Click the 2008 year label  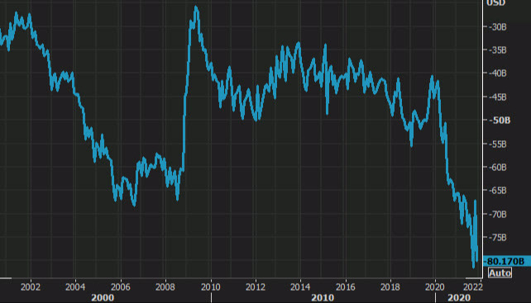tap(165, 287)
